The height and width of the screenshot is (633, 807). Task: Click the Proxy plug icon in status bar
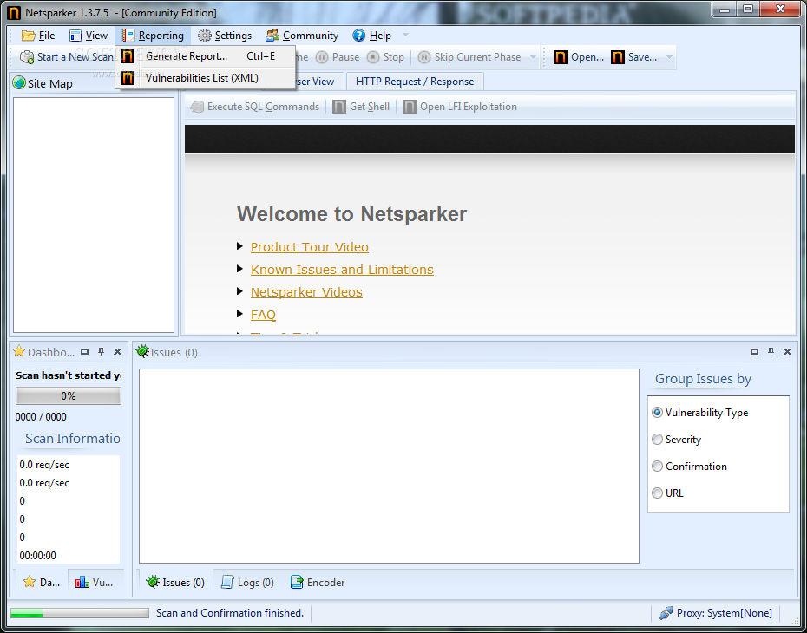pyautogui.click(x=666, y=612)
